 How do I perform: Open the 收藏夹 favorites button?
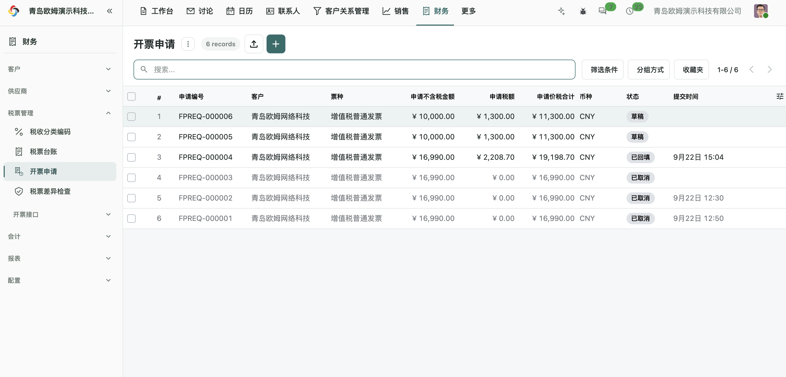click(x=691, y=70)
